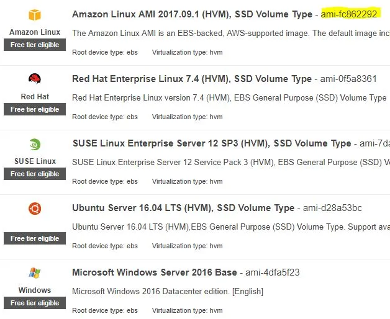
Task: Click the Windows label text
Action: (x=35, y=290)
